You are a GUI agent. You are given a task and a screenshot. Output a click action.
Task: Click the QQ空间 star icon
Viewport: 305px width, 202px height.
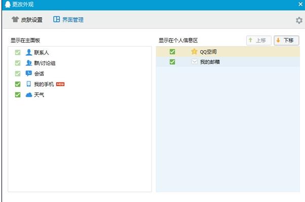click(x=194, y=52)
